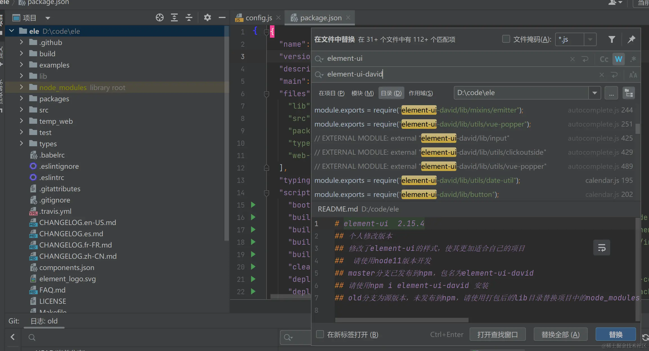The height and width of the screenshot is (351, 649).
Task: Click the 打开查找窗口 button
Action: tap(497, 334)
